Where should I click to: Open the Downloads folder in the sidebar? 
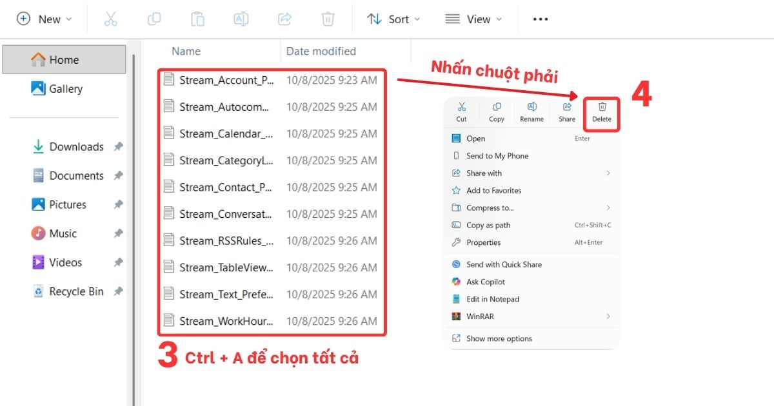[75, 146]
